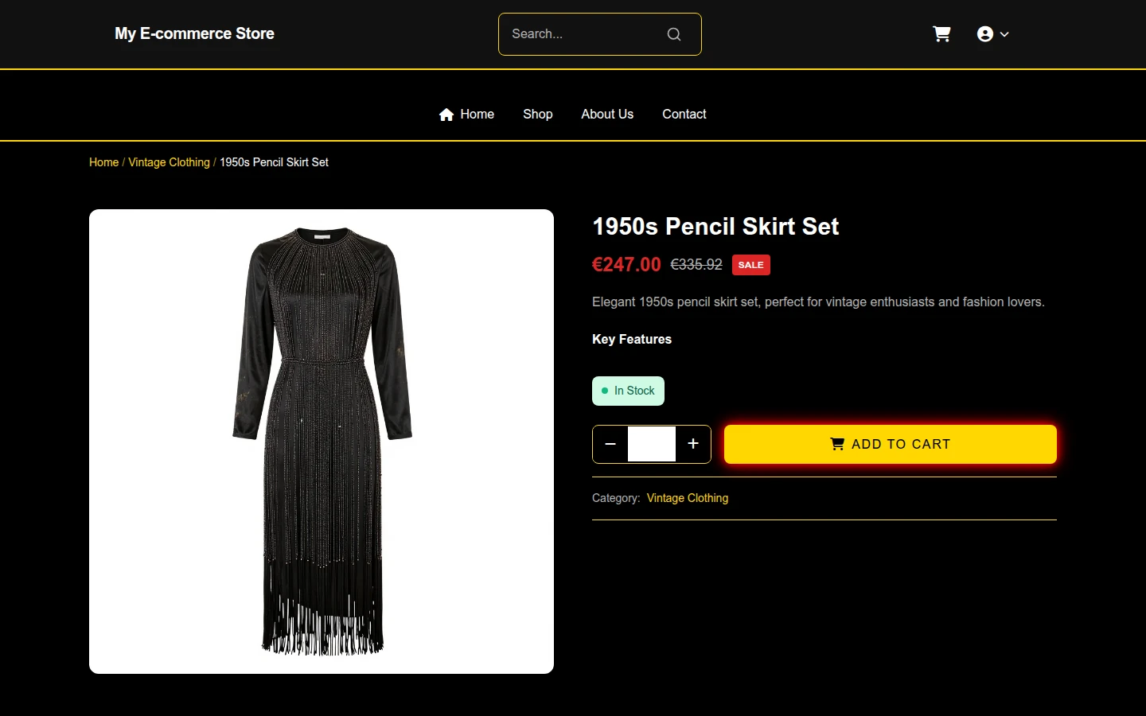This screenshot has width=1146, height=716.
Task: Click the Home breadcrumb link
Action: (x=103, y=162)
